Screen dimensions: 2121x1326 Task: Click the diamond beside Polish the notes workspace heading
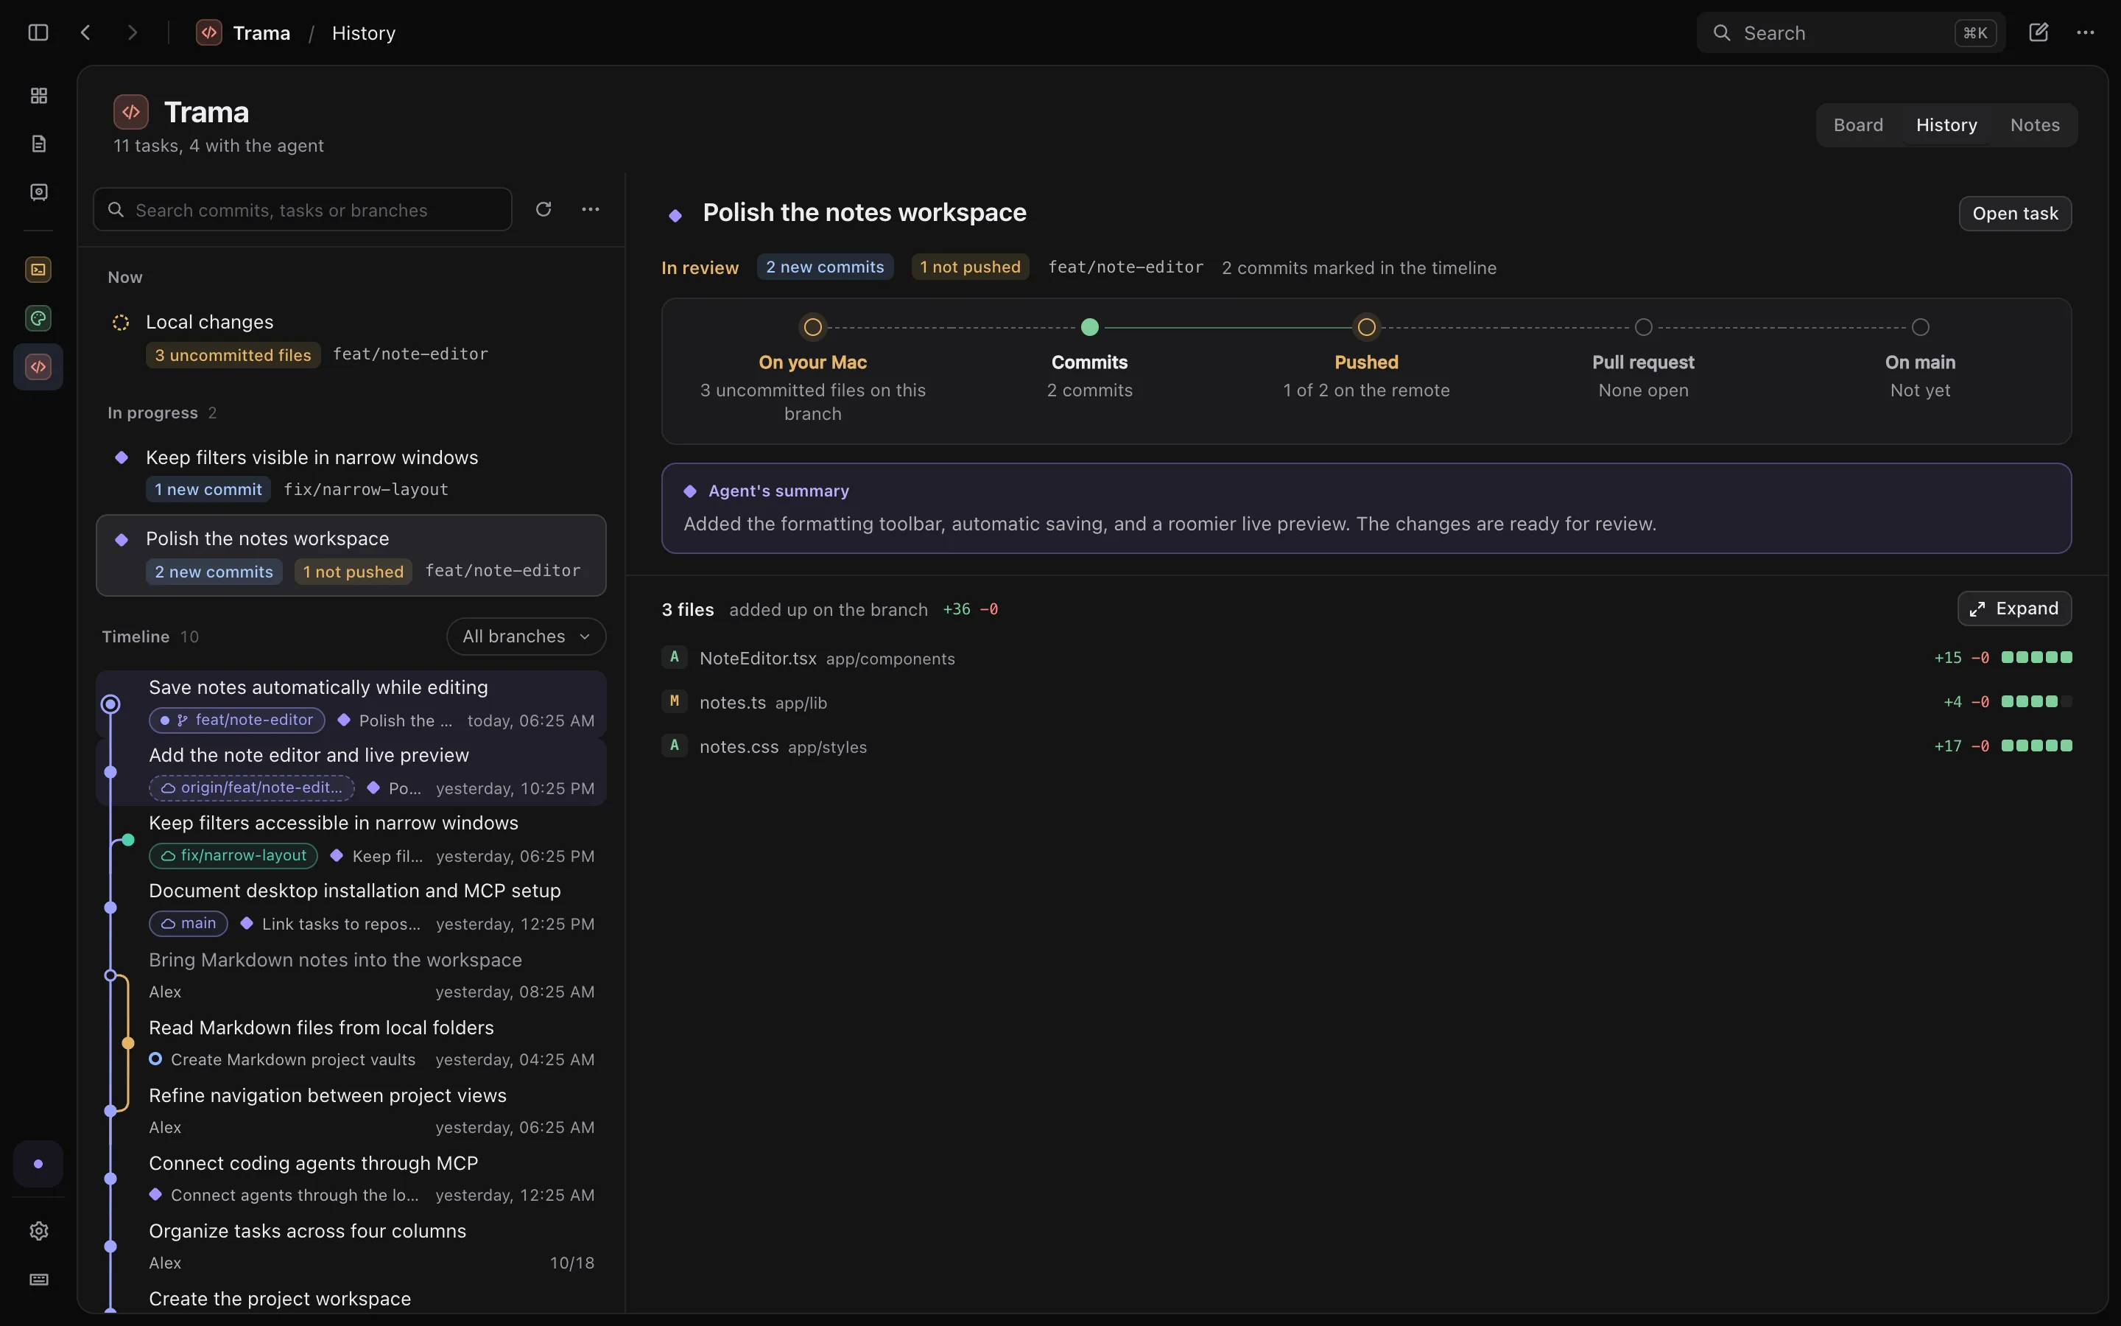pos(675,215)
